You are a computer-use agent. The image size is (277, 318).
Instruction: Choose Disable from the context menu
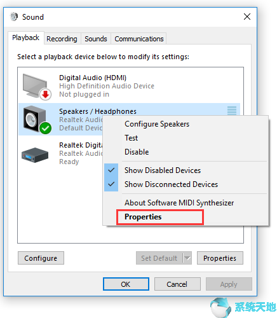pos(137,152)
